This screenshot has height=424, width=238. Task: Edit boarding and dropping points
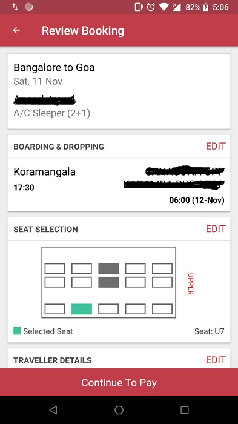point(216,147)
